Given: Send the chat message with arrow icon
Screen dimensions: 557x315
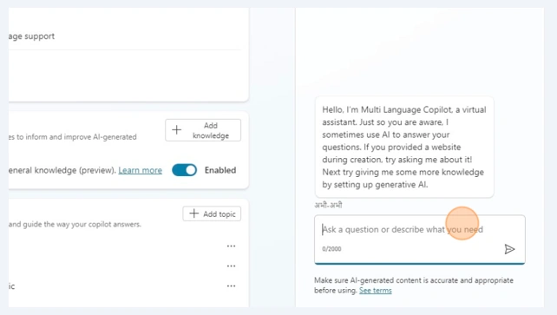Looking at the screenshot, I should point(509,249).
